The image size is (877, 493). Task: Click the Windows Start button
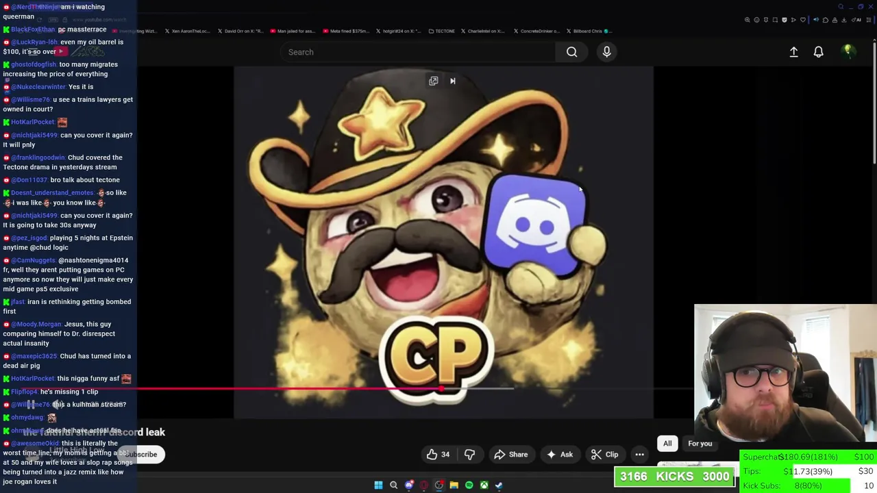pyautogui.click(x=378, y=485)
